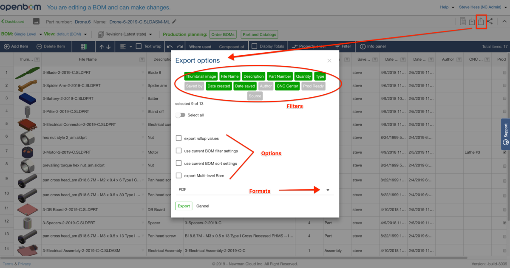The width and height of the screenshot is (510, 268).
Task: Open the document templates icon
Action: tap(463, 21)
